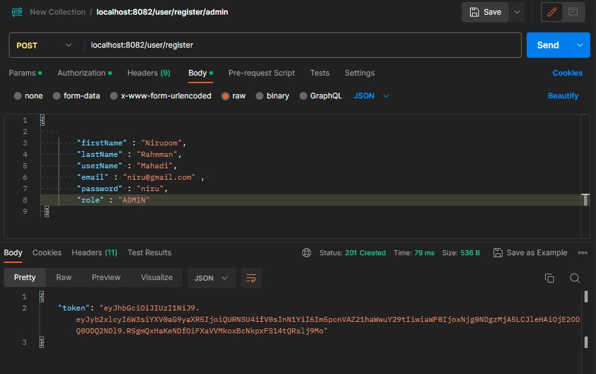596x374 pixels.
Task: Open the Preview response tab
Action: point(106,277)
